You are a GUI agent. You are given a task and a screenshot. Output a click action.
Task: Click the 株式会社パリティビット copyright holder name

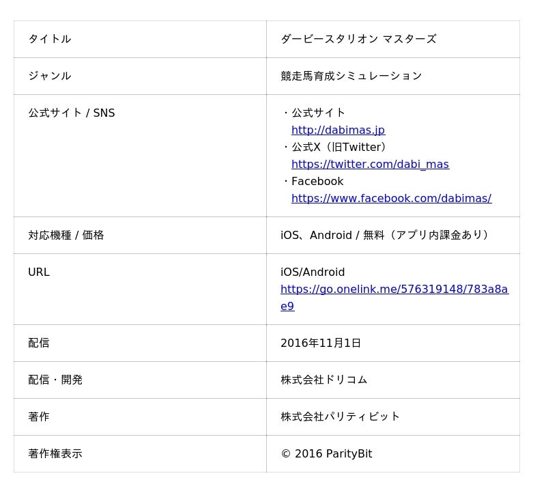click(x=341, y=417)
